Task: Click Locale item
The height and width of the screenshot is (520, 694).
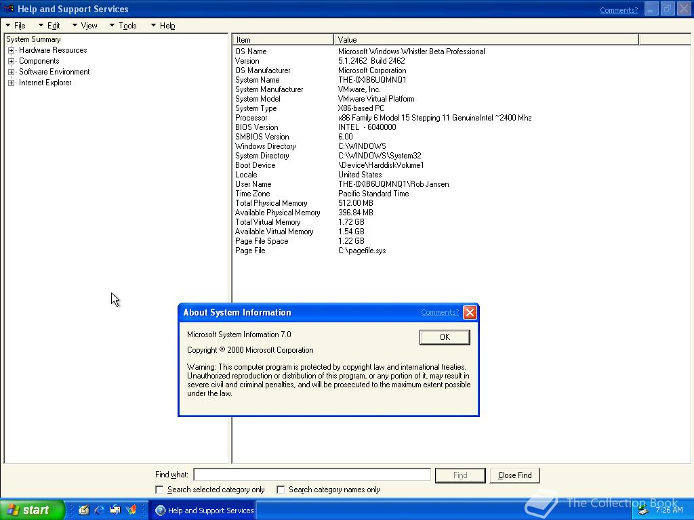Action: pyautogui.click(x=246, y=175)
